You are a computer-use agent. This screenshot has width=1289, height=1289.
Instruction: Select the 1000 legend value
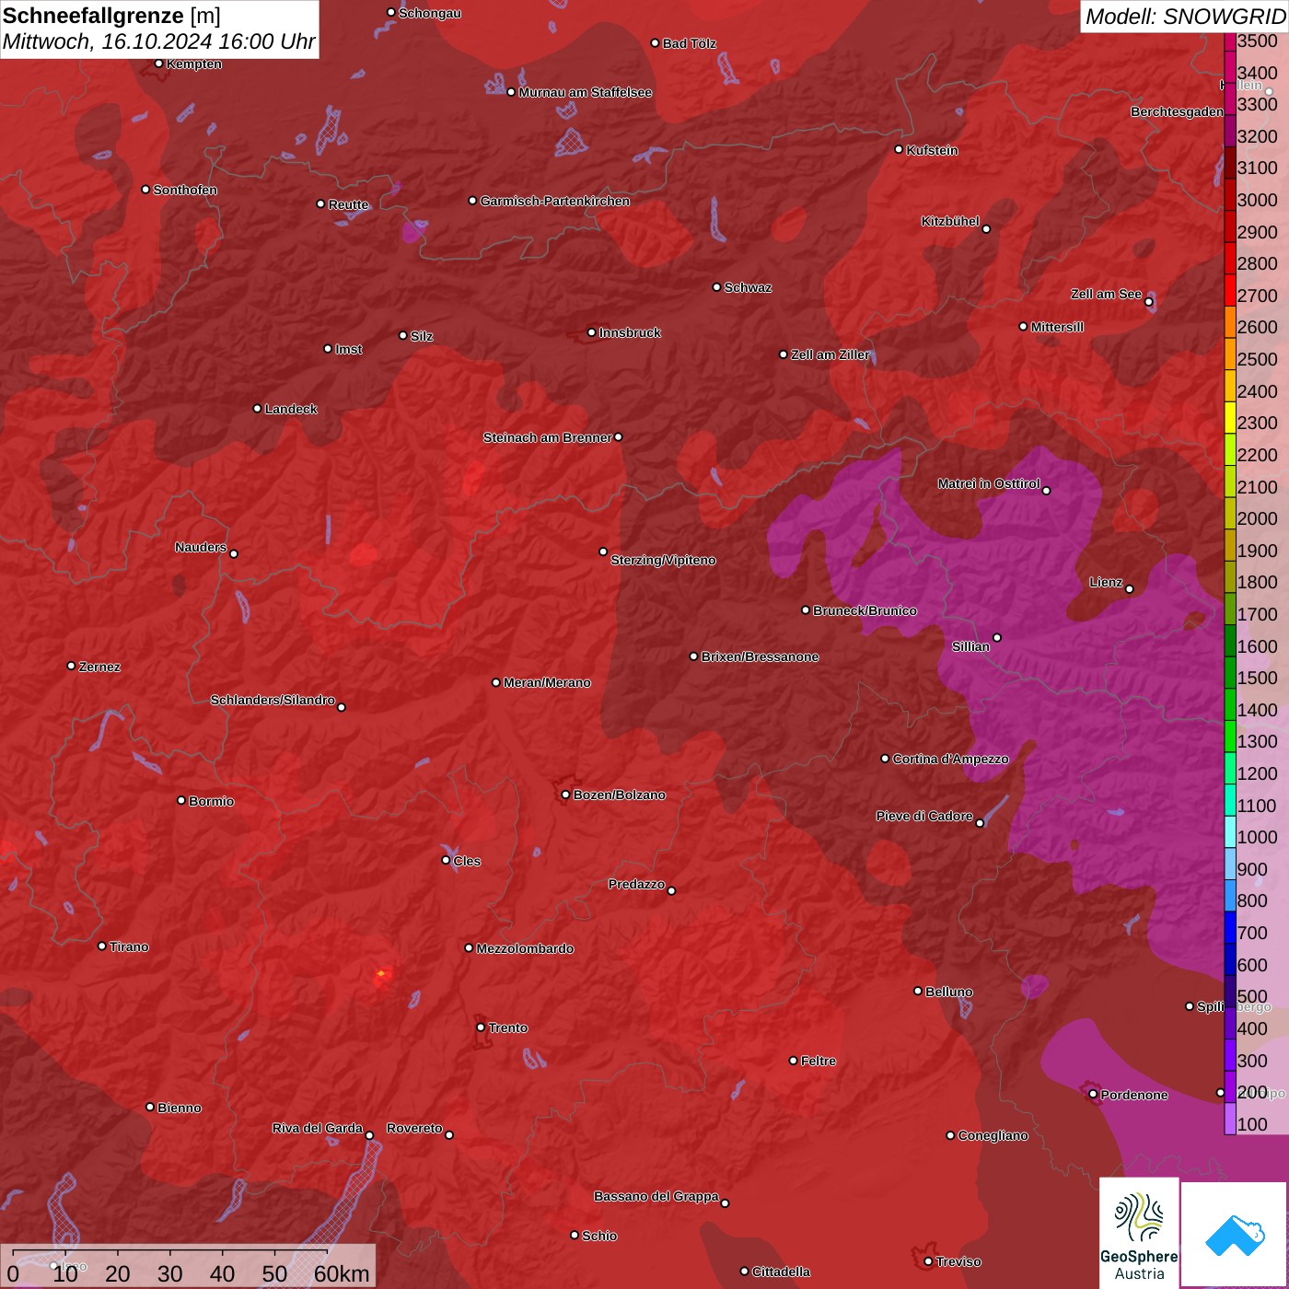(1257, 837)
